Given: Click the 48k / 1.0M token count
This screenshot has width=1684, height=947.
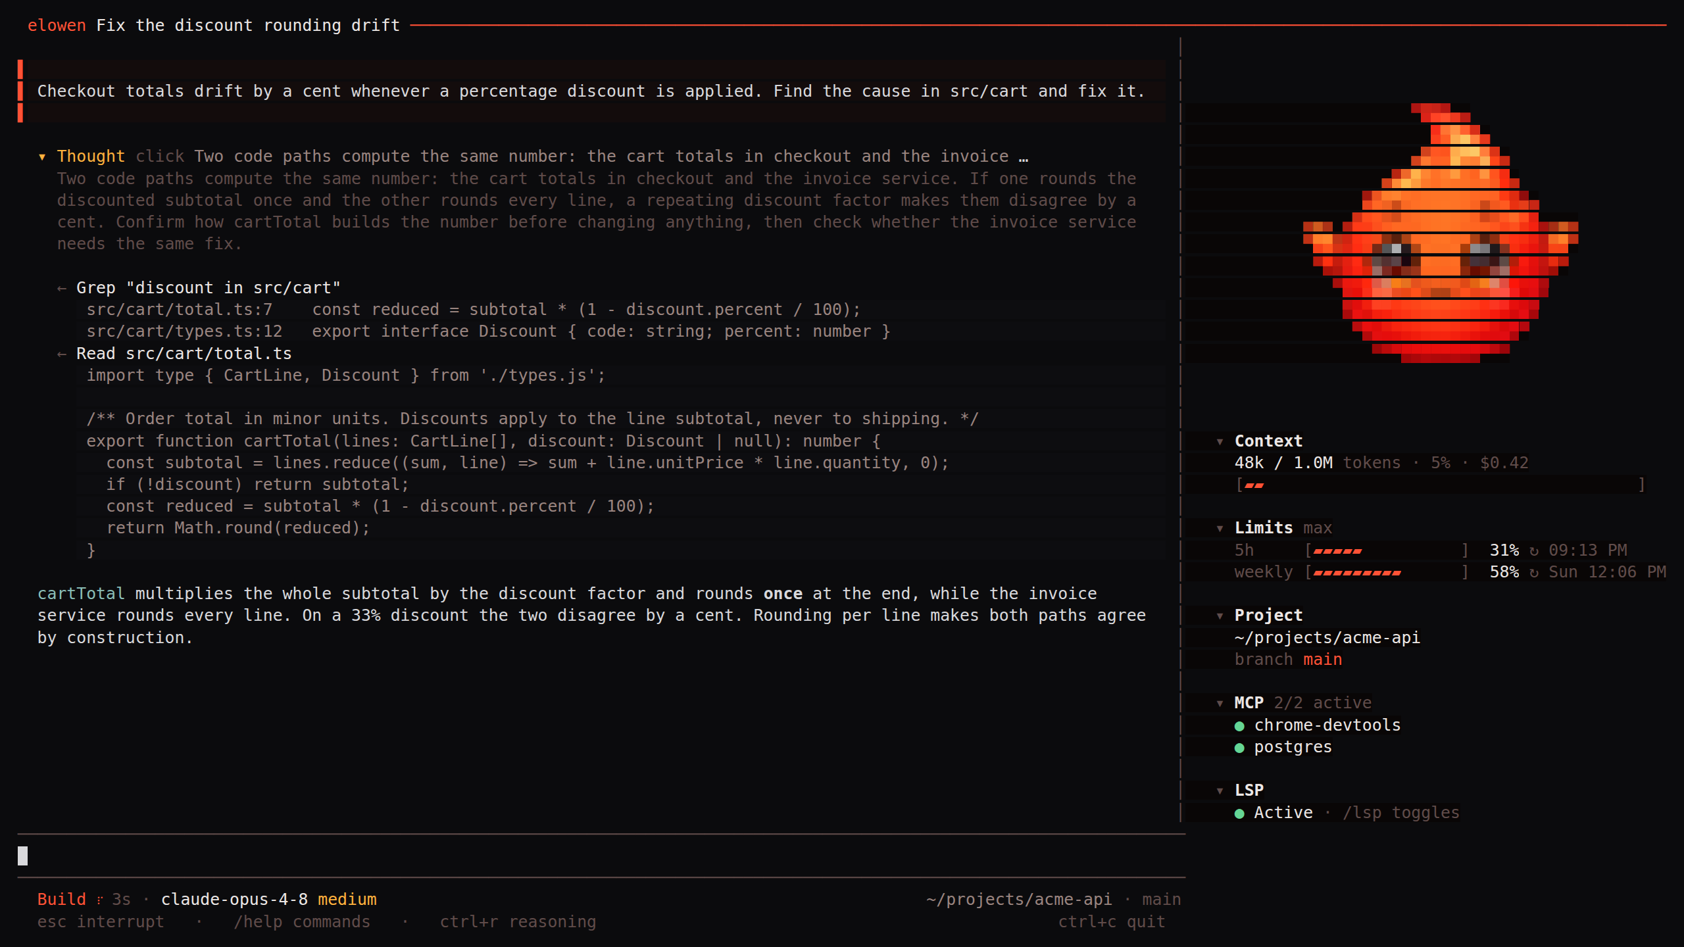Looking at the screenshot, I should click(1283, 463).
